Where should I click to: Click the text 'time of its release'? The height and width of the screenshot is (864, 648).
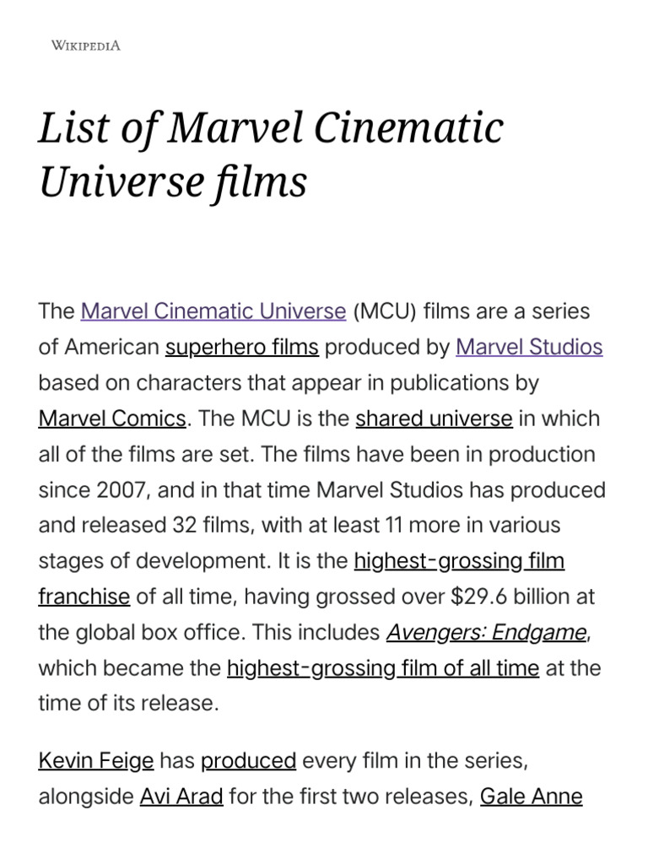(x=128, y=705)
